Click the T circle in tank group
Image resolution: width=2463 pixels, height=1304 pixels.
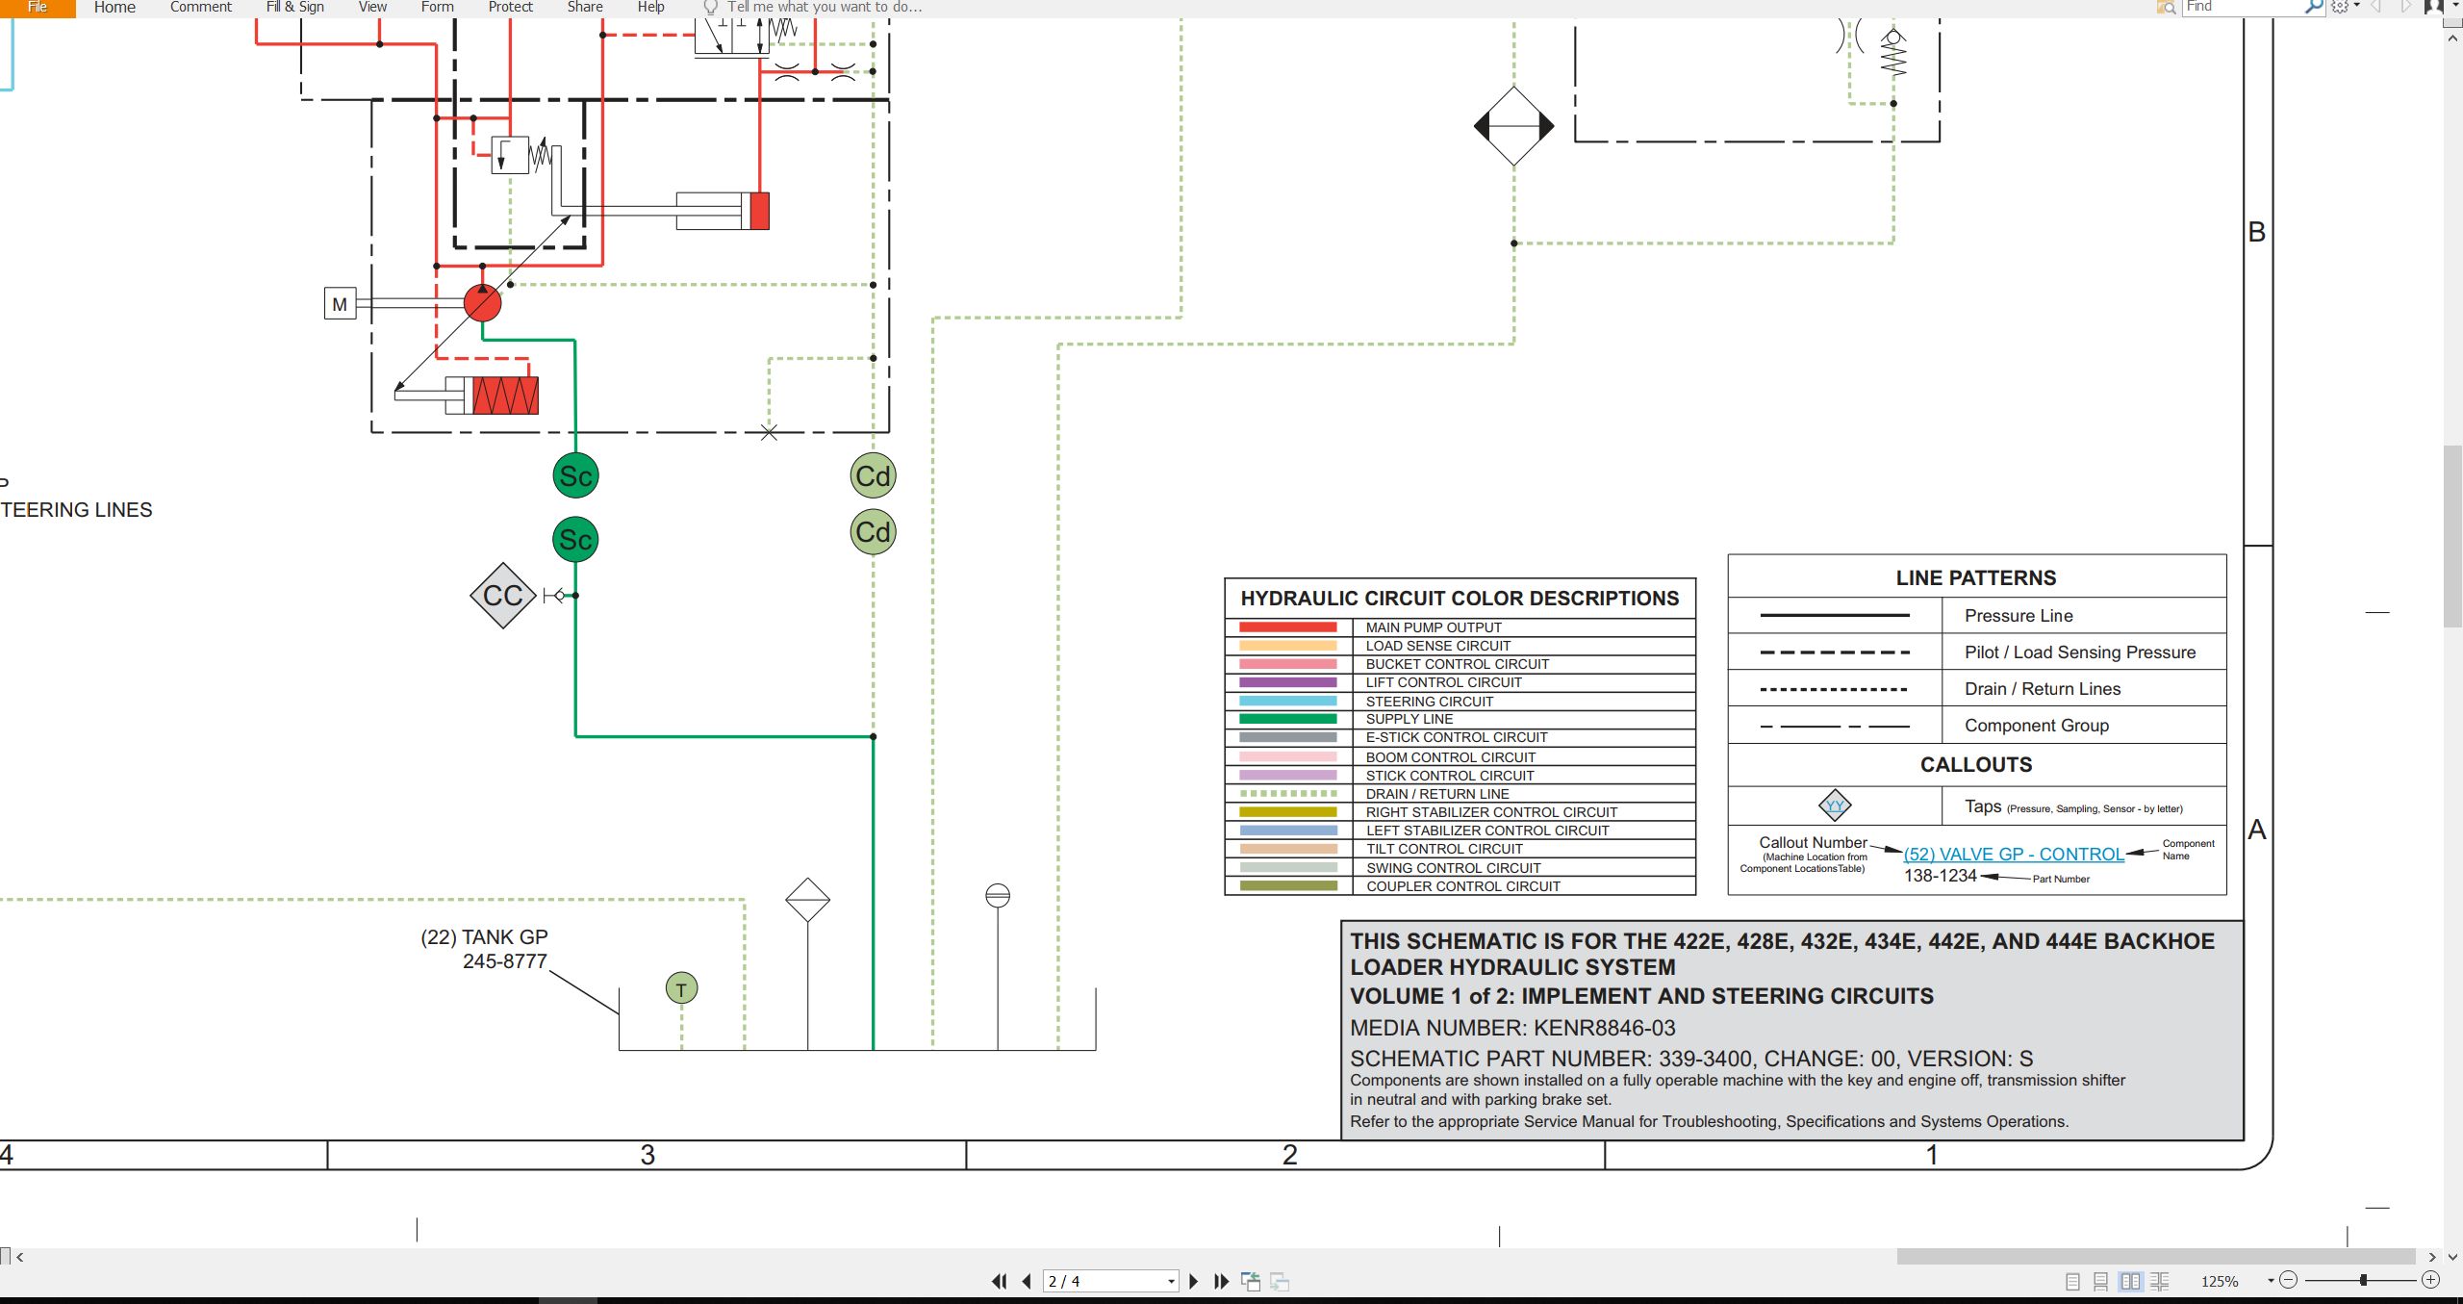pyautogui.click(x=681, y=988)
